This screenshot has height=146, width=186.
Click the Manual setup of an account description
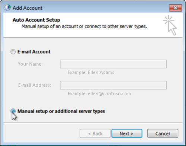pos(84,26)
